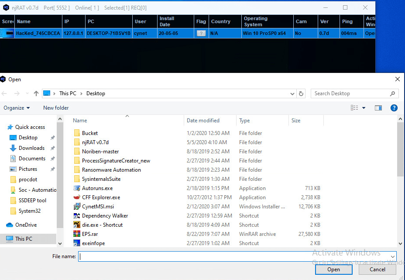
Task: Expand the address bar history dropdown
Action: (292, 93)
